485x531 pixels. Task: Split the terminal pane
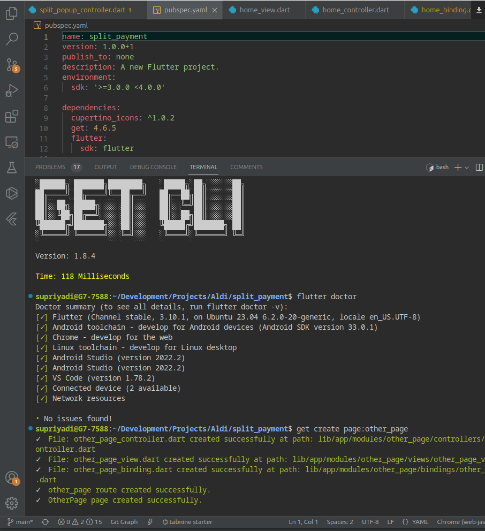[x=479, y=167]
